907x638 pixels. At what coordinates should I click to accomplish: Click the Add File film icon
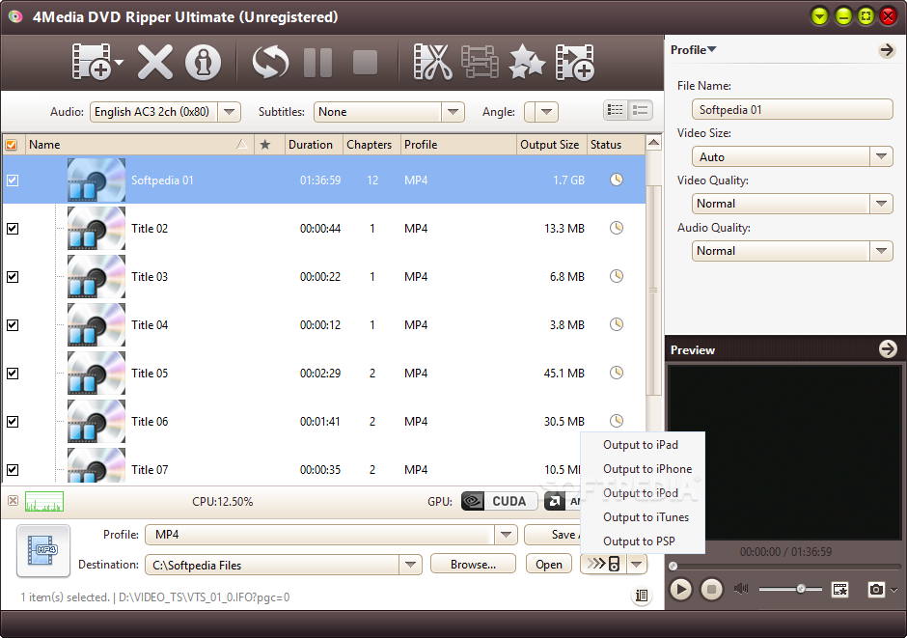pos(92,62)
